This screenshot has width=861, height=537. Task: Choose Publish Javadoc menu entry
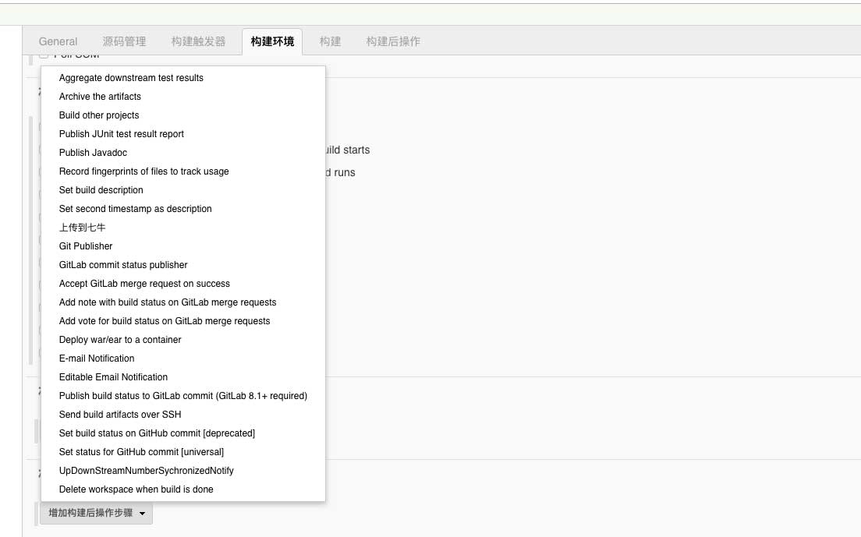(x=93, y=153)
